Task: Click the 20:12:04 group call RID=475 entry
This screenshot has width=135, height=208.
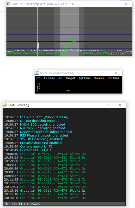Action: 45,187
